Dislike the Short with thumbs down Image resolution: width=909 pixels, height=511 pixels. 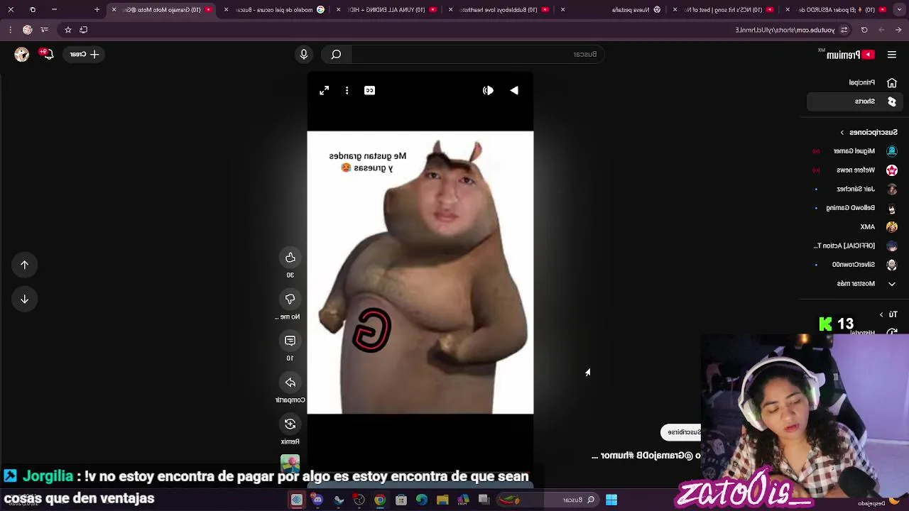click(x=290, y=300)
